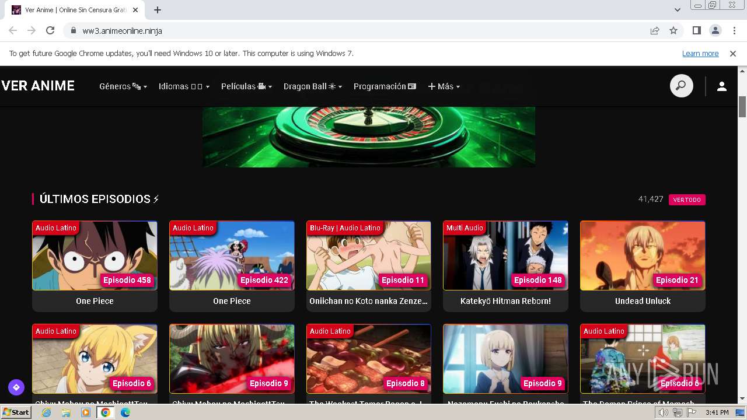
Task: Click the roulette banner advertisement
Action: click(x=369, y=136)
